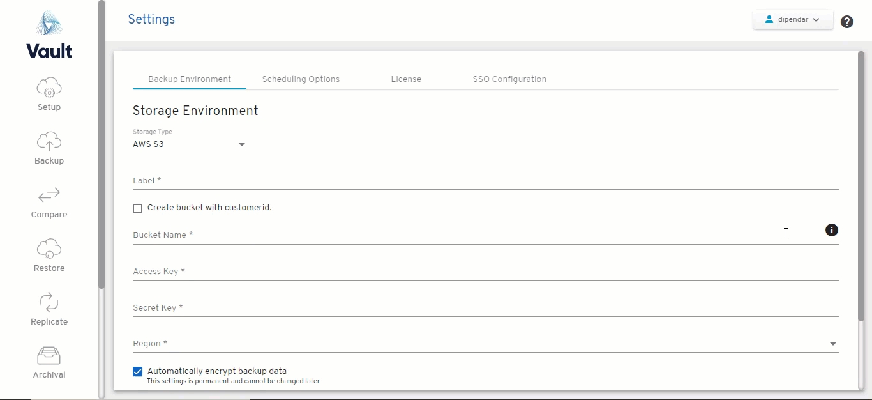Enable Create bucket with customerid checkbox

pos(137,208)
